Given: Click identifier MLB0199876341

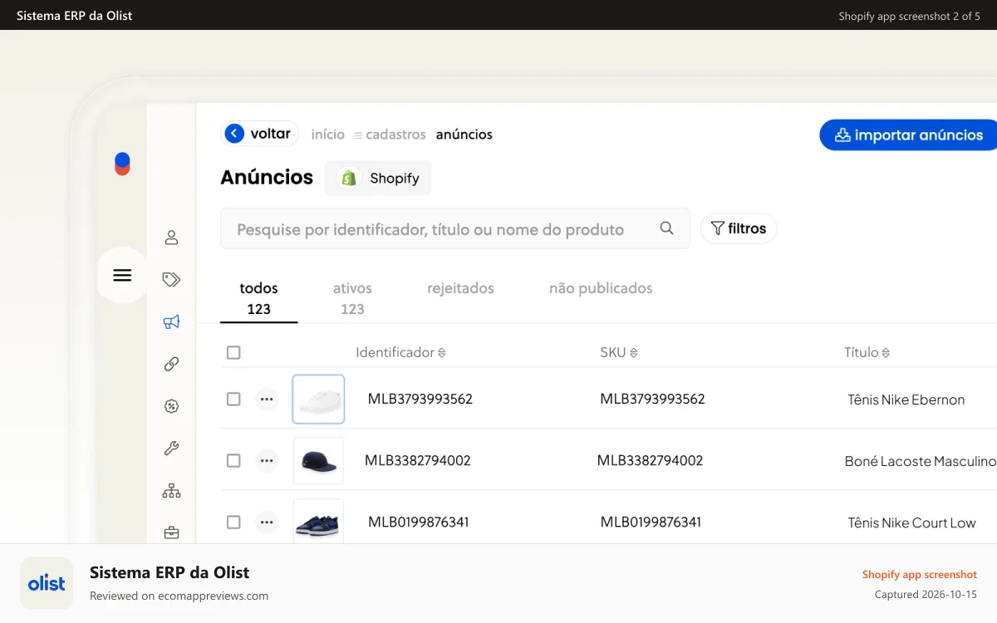Looking at the screenshot, I should tap(419, 522).
